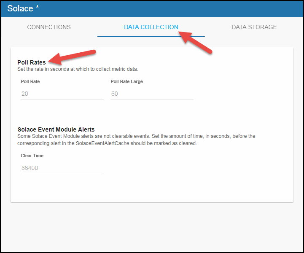The image size is (304, 253).
Task: Switch to the CONNECTIONS tab
Action: [49, 27]
